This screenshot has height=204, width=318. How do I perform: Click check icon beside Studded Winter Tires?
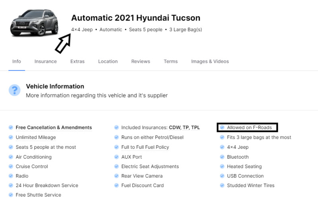pos(222,185)
